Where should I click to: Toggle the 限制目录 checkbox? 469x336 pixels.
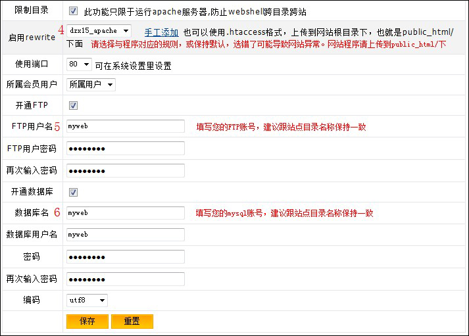point(74,11)
